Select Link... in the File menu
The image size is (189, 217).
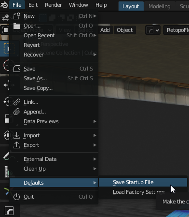[54, 102]
